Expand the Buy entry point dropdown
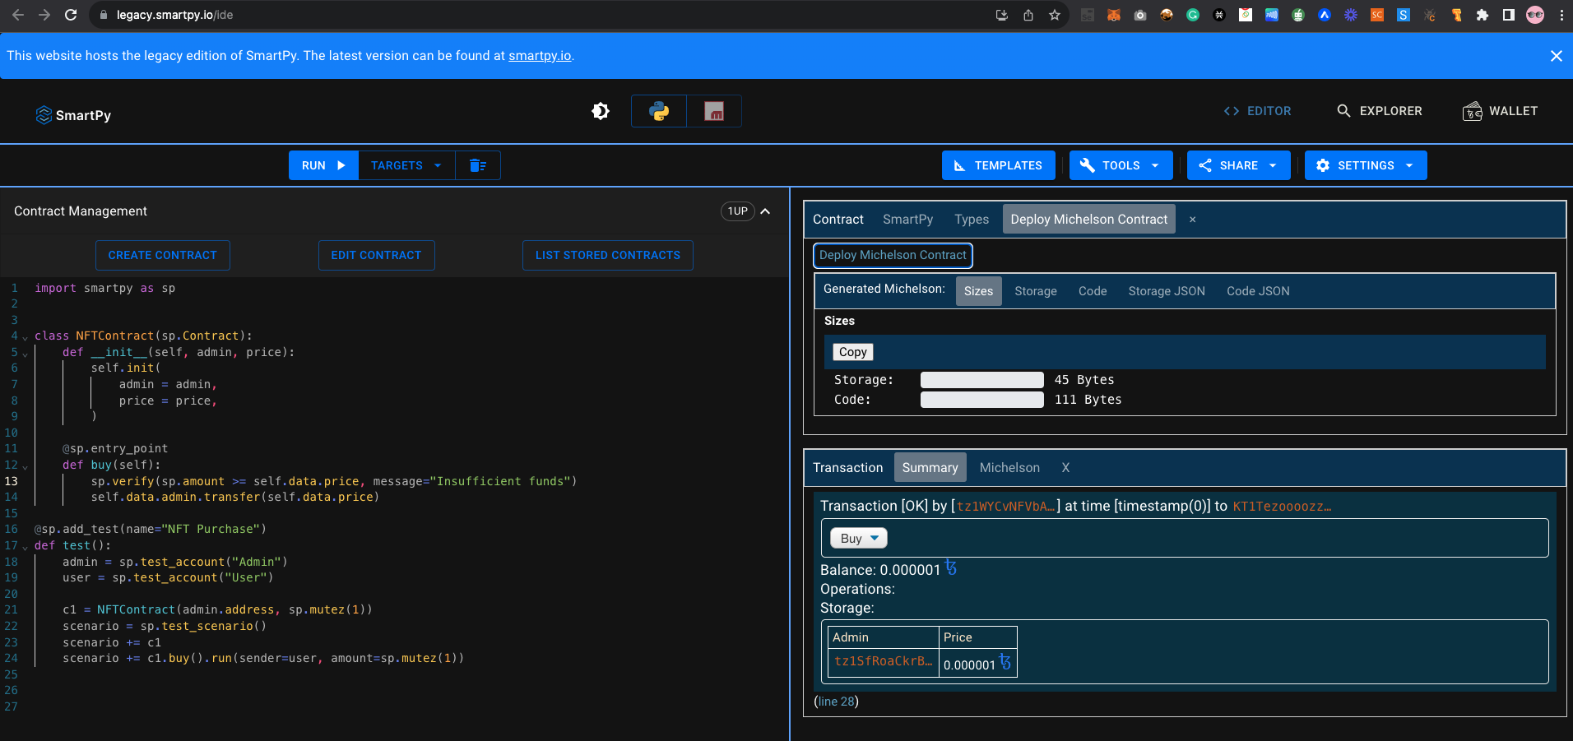This screenshot has width=1573, height=741. coord(859,539)
